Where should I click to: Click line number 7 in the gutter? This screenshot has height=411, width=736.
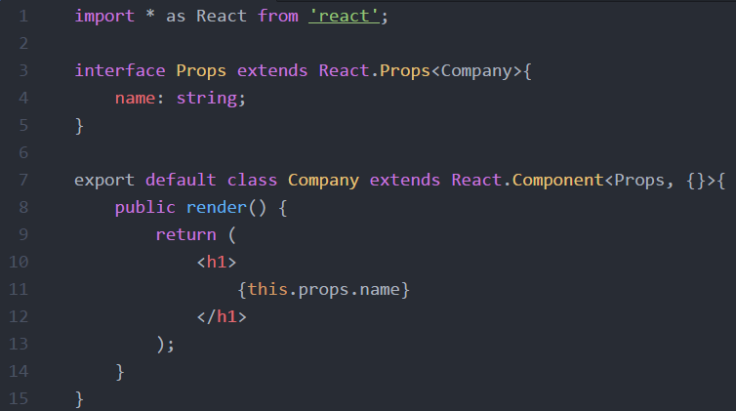click(x=23, y=181)
